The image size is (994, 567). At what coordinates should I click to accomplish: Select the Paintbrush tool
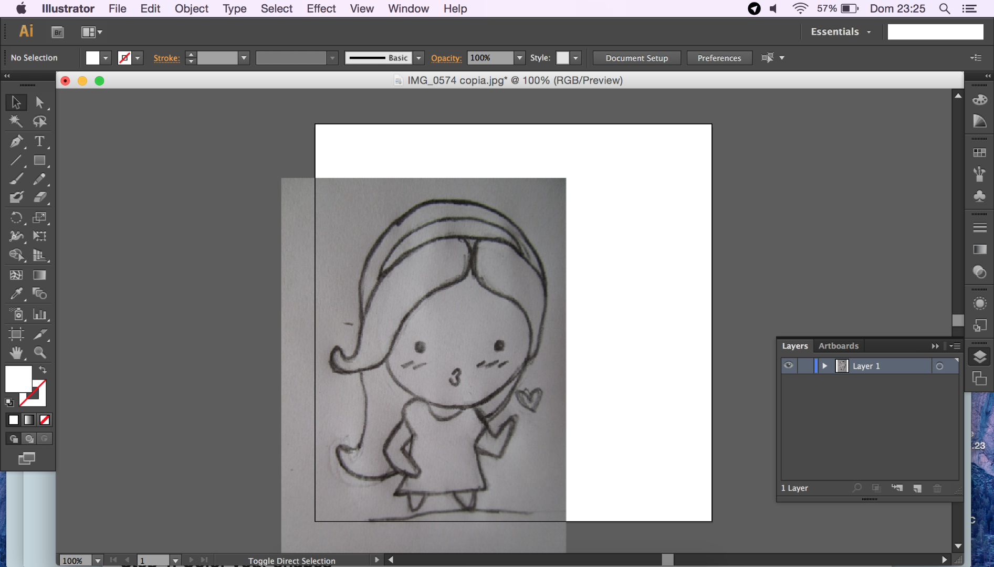click(16, 179)
